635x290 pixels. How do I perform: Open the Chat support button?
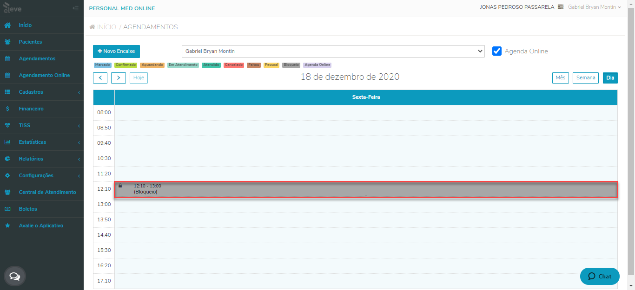(x=600, y=276)
